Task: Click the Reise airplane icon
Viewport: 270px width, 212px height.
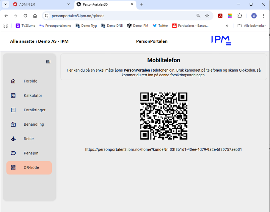Action: click(13, 139)
